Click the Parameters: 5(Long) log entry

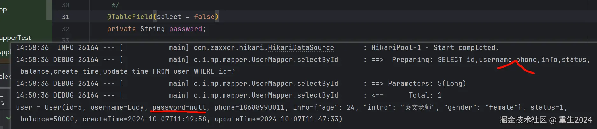pos(427,84)
